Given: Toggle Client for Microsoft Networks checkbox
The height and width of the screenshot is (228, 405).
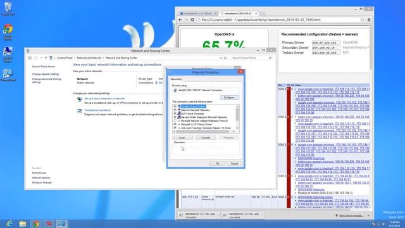Looking at the screenshot, I should click(x=175, y=110).
